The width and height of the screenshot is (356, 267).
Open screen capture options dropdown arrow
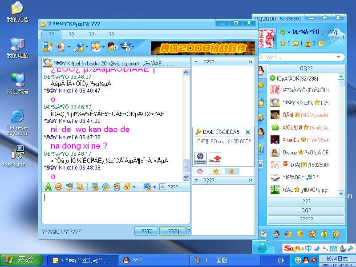pos(154,187)
